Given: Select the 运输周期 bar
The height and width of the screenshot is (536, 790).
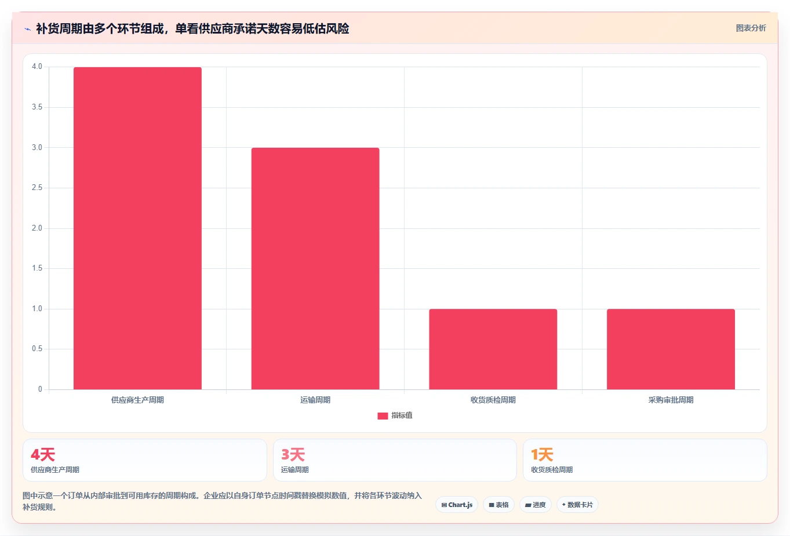Looking at the screenshot, I should [315, 268].
